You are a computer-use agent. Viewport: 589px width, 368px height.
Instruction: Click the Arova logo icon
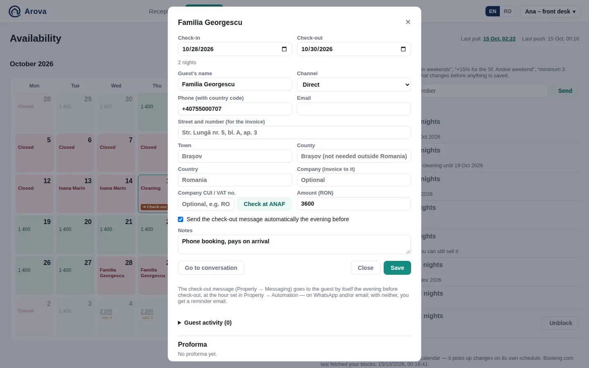pyautogui.click(x=15, y=11)
